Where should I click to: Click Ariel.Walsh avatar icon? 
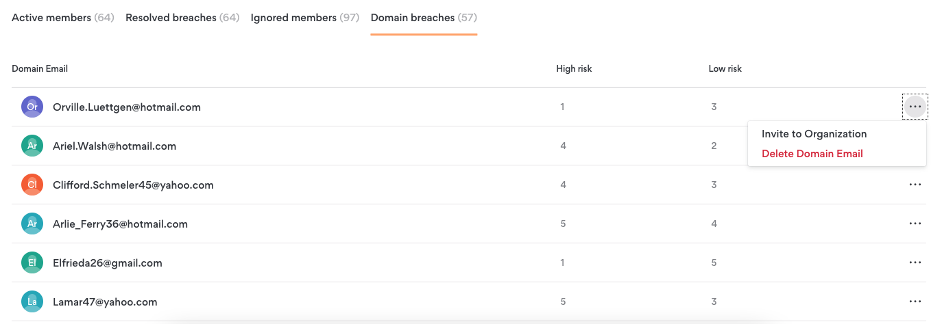(x=32, y=146)
